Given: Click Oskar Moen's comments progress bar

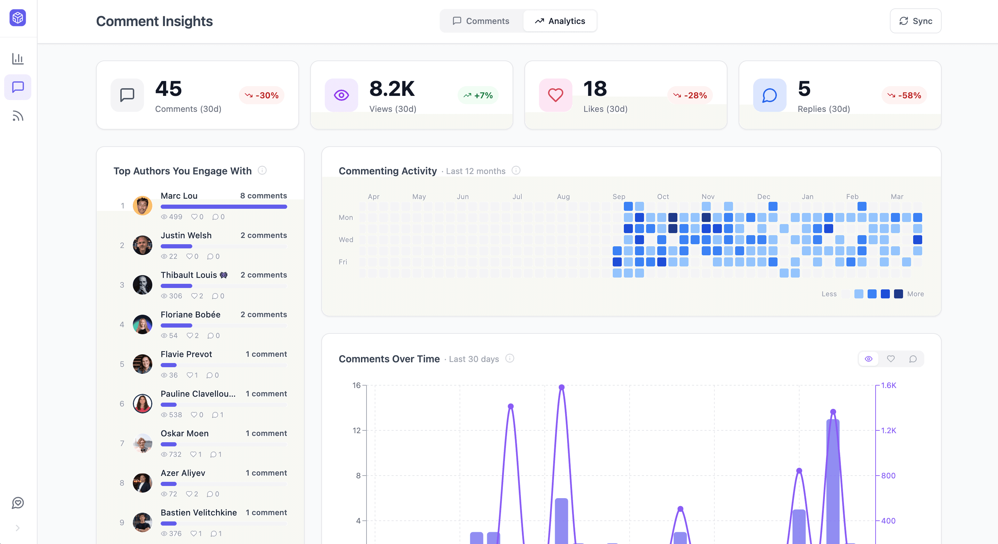Looking at the screenshot, I should click(x=224, y=444).
